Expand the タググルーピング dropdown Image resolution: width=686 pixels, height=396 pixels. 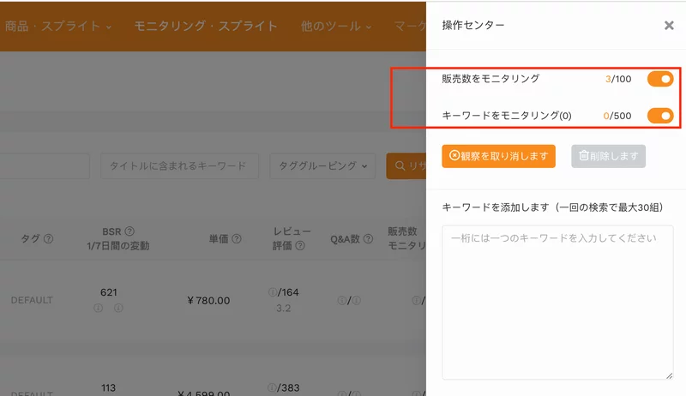(x=322, y=166)
